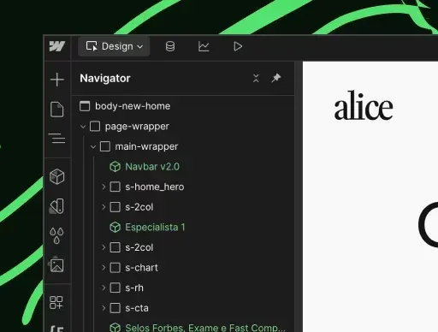Collapse the page-wrapper tree node

83,127
